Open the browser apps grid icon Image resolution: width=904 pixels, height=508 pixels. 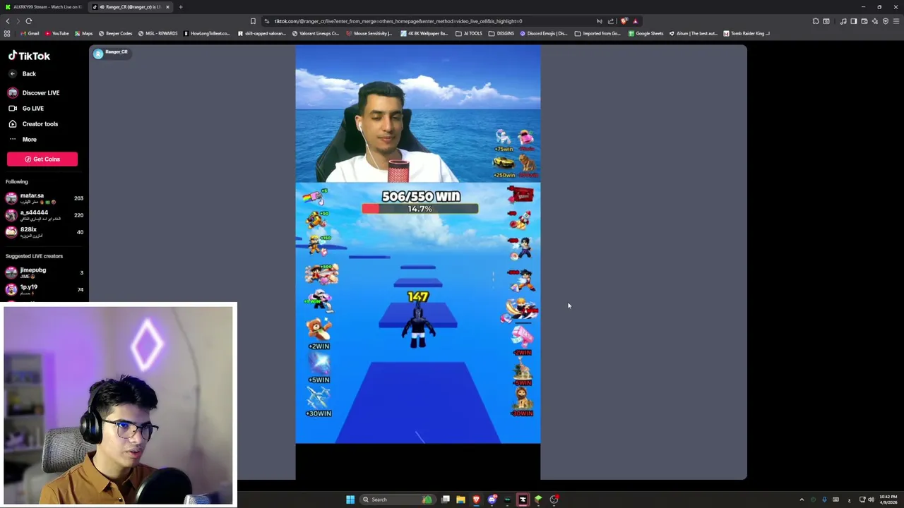(x=7, y=33)
